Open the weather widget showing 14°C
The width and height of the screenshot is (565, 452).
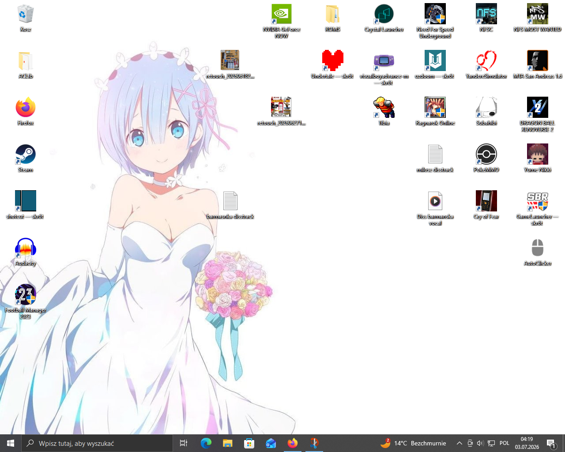413,443
